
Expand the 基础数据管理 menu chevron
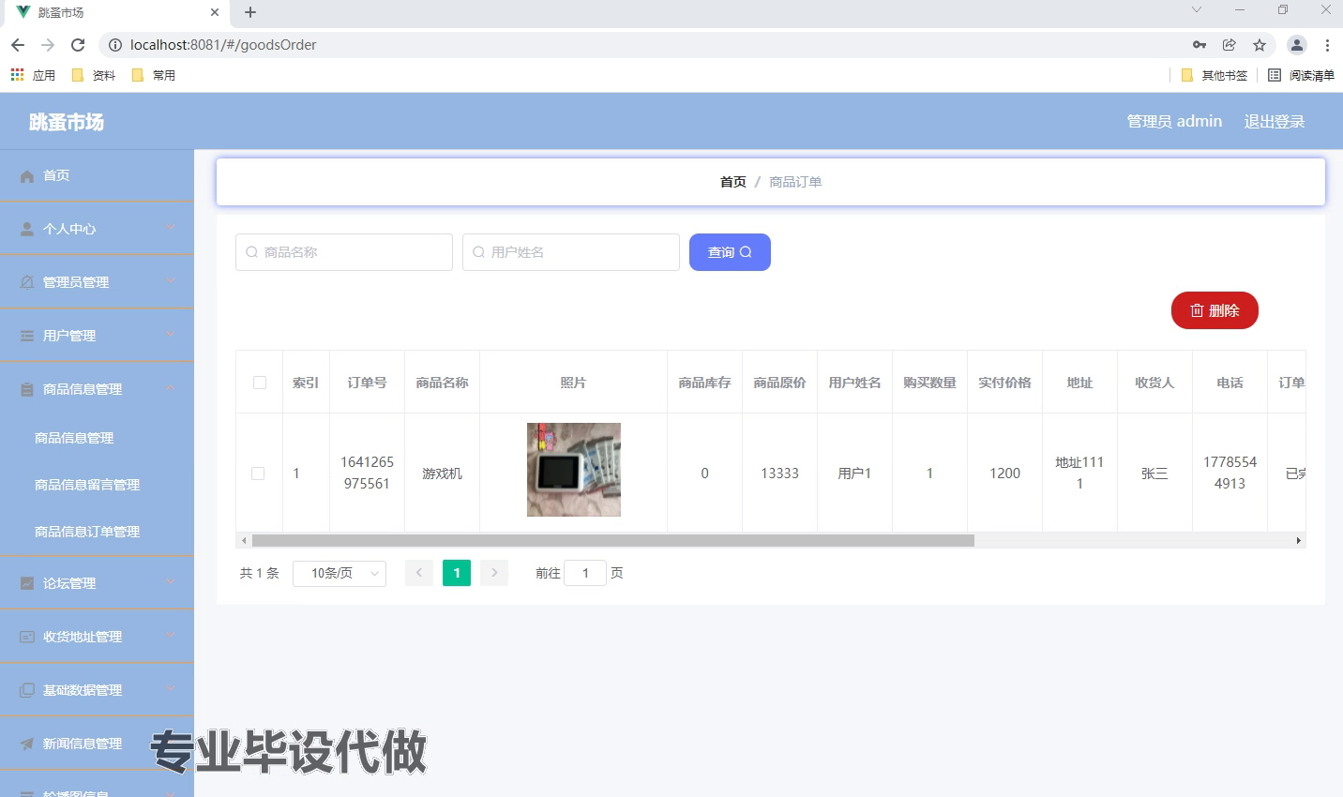[171, 689]
